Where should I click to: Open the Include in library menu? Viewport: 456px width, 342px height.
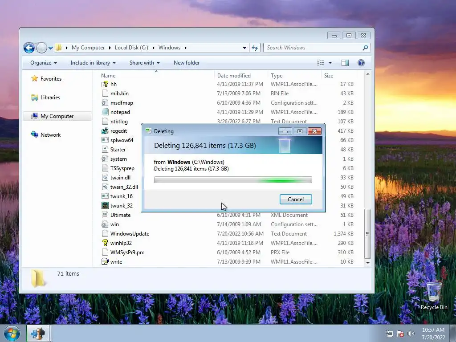click(x=93, y=63)
